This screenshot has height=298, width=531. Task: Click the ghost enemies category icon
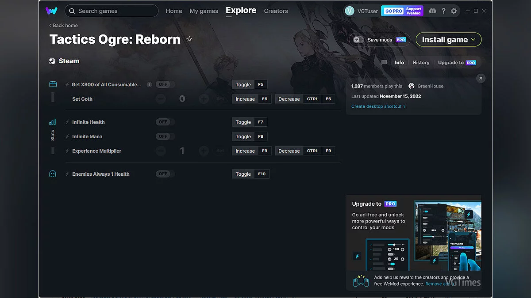pyautogui.click(x=53, y=174)
